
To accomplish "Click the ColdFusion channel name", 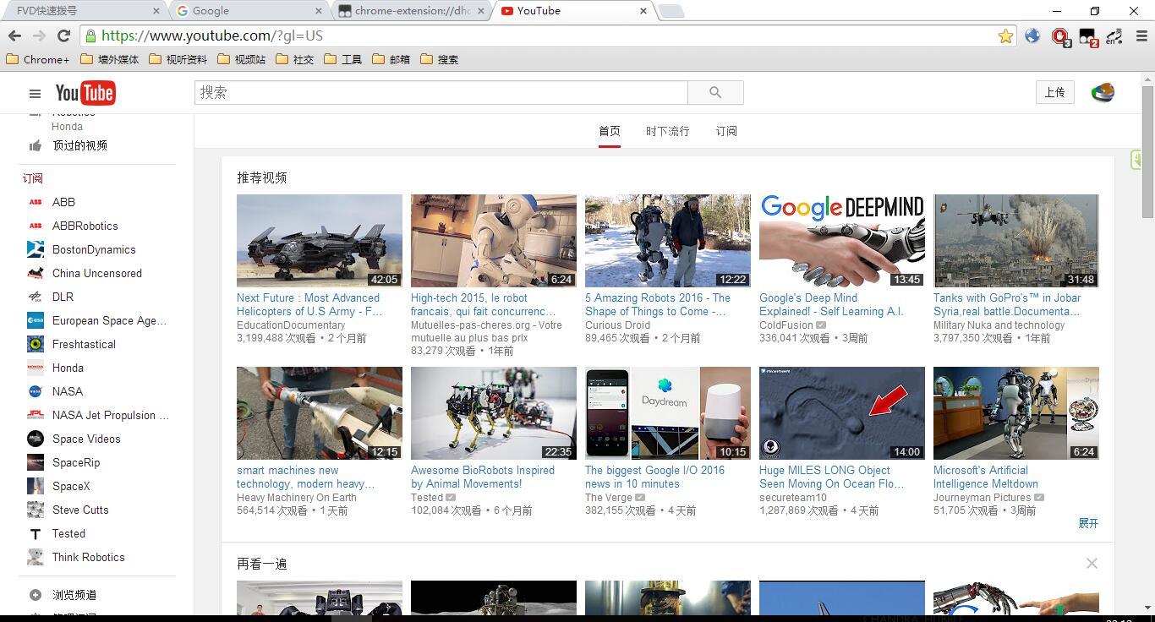I will 786,325.
